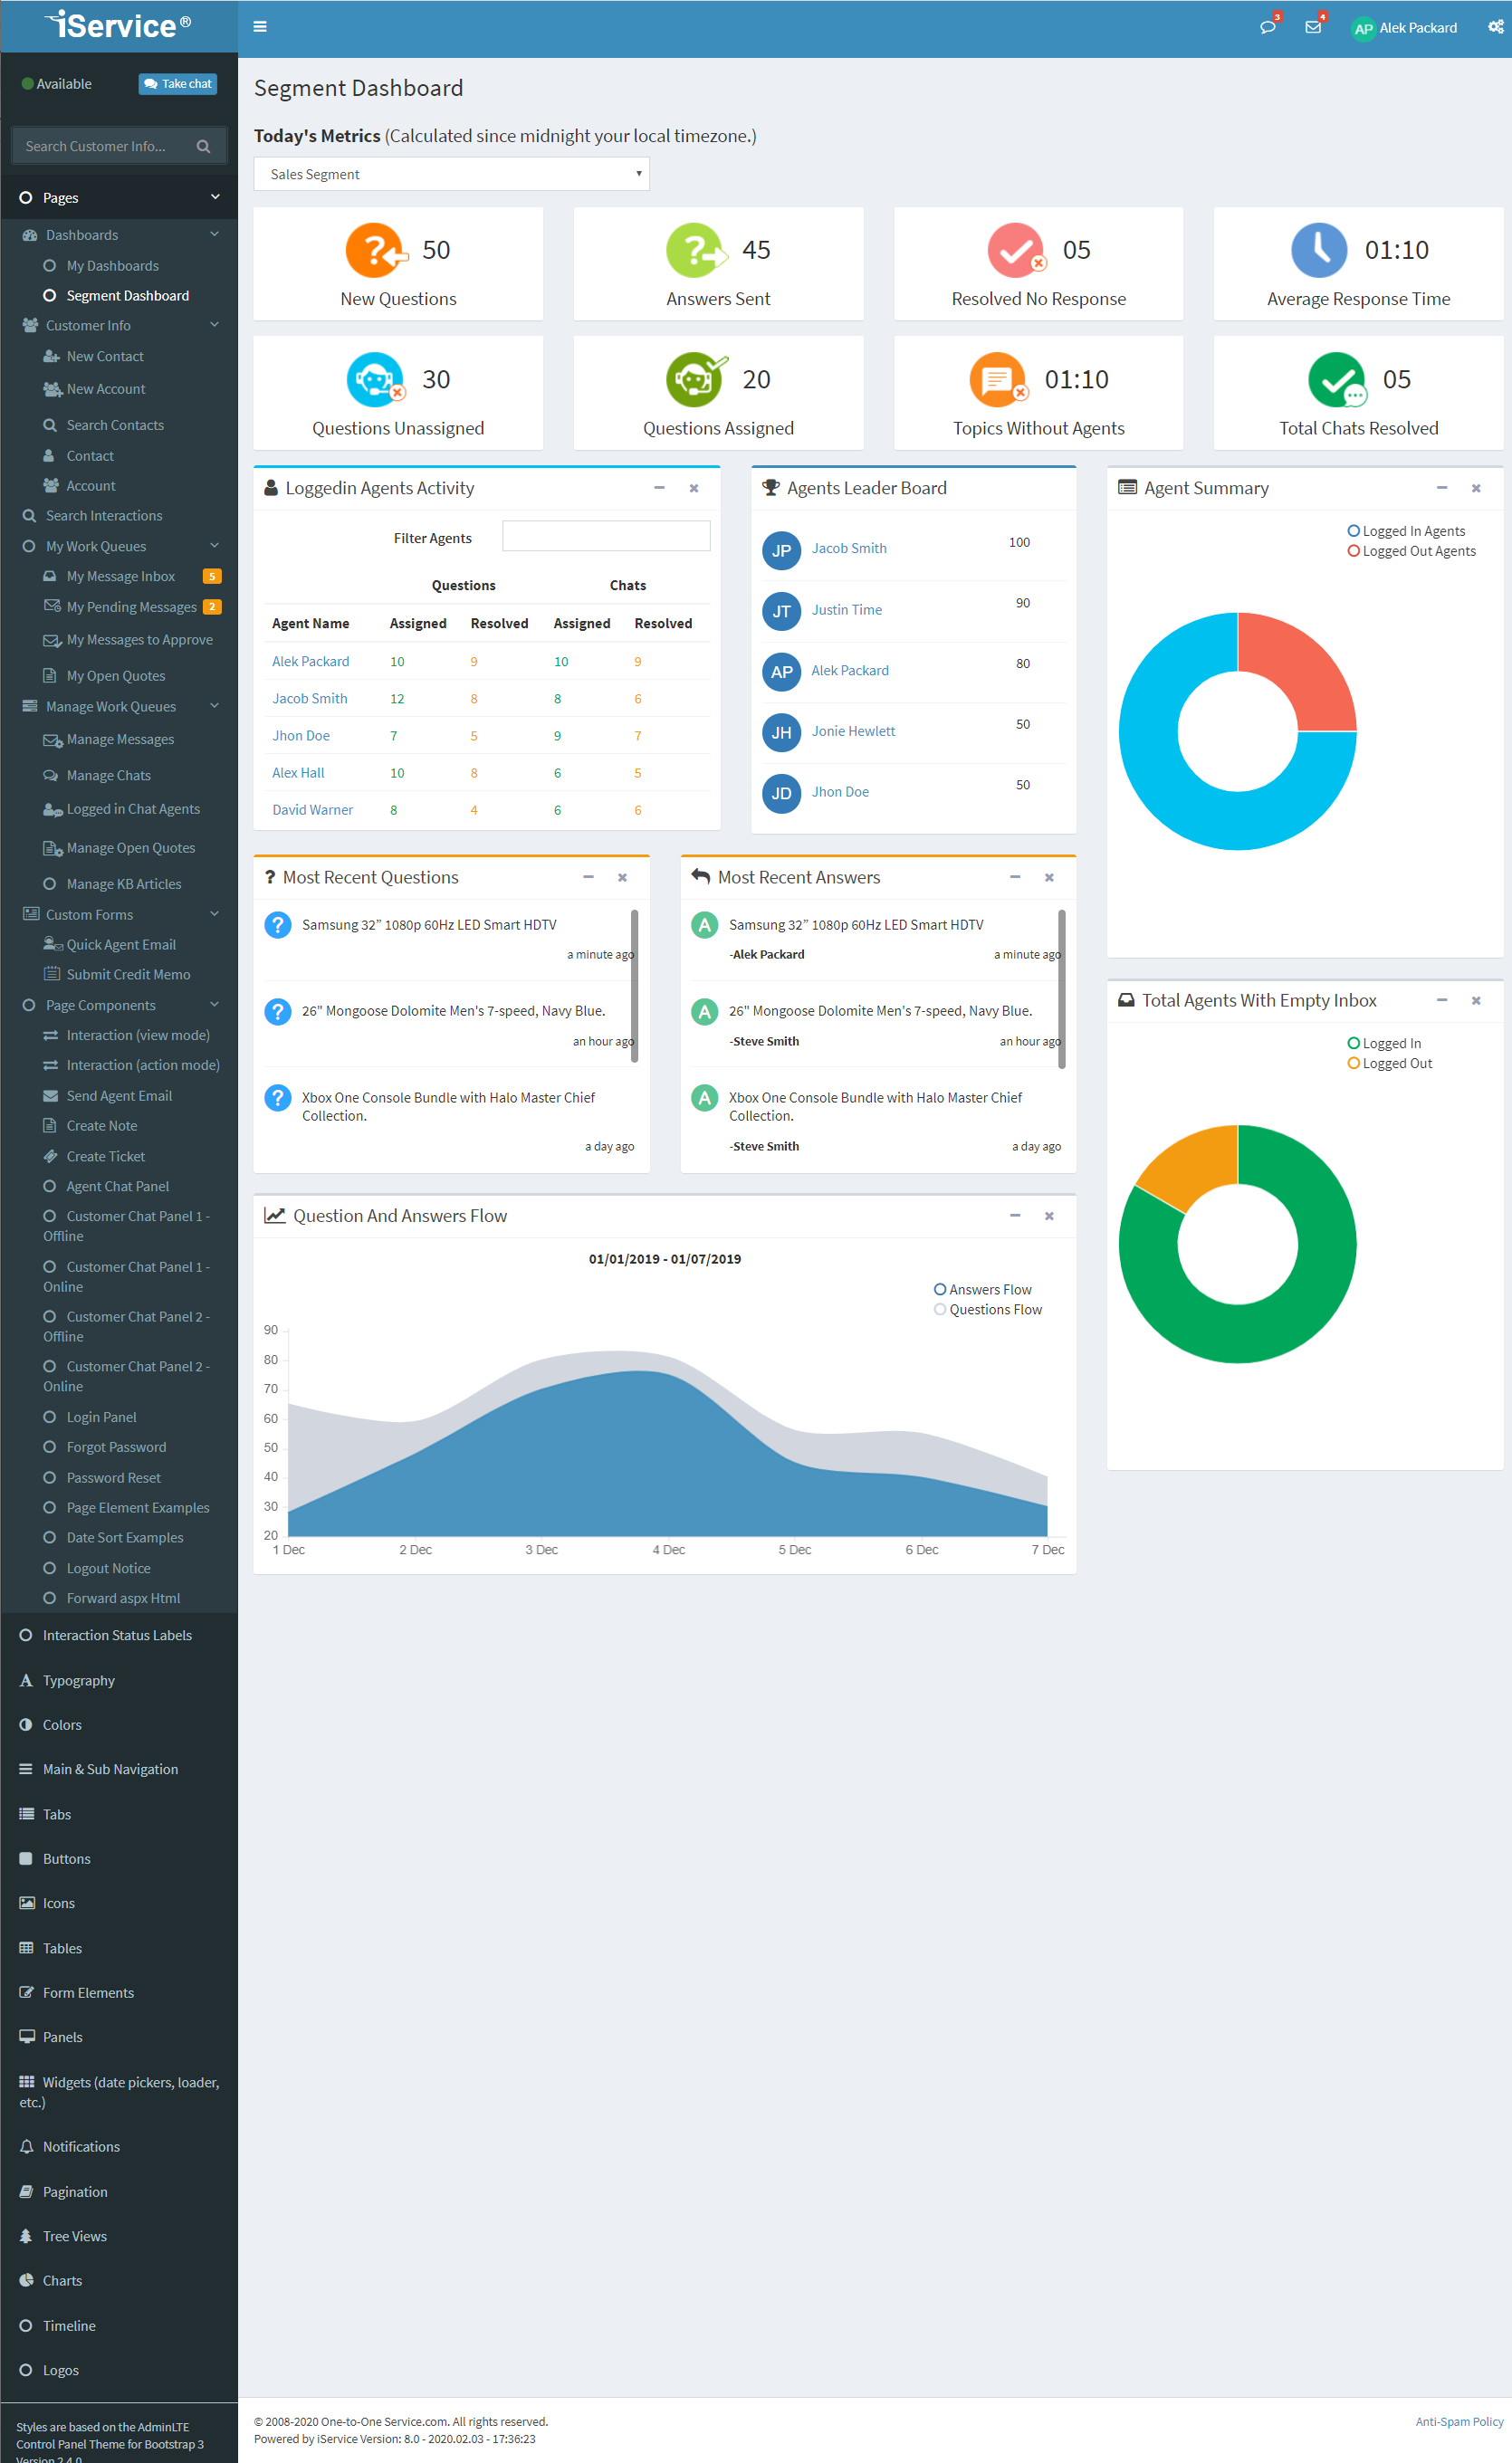Minimize Total Agents With Empty Inbox panel
This screenshot has width=1512, height=2463.
(x=1442, y=999)
